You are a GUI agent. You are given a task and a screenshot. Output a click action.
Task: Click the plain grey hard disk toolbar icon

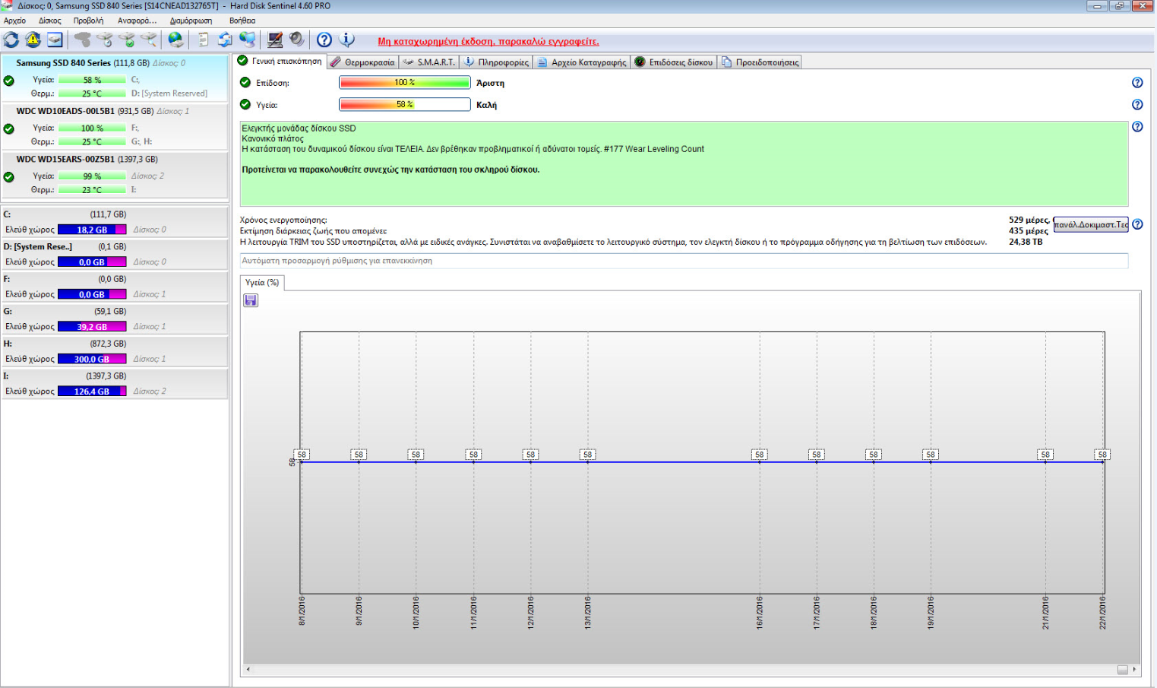click(x=83, y=40)
